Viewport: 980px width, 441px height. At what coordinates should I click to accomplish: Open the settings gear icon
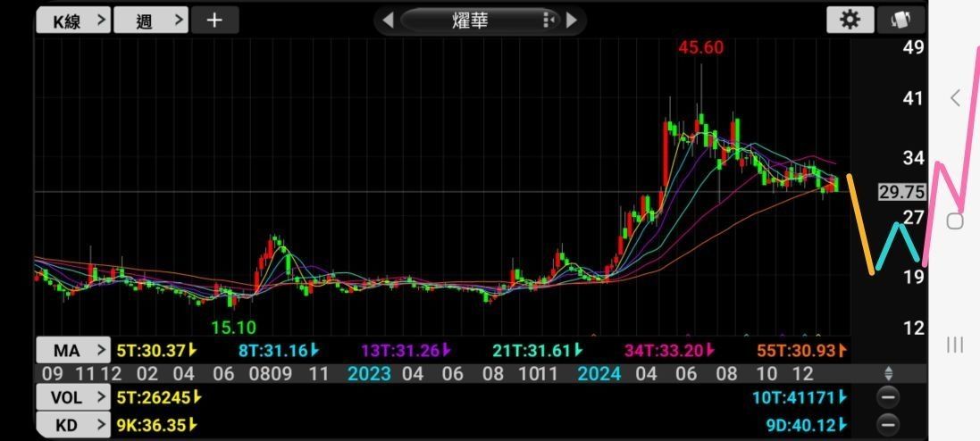tap(850, 20)
